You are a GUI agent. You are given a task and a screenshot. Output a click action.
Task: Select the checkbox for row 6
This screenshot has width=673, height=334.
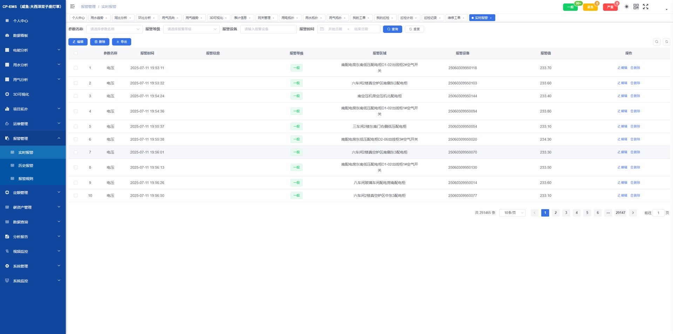(76, 139)
